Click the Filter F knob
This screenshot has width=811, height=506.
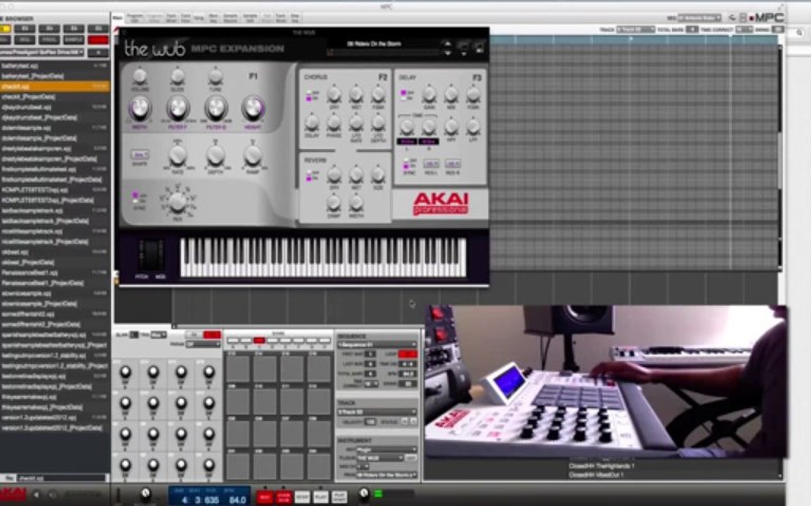point(177,108)
